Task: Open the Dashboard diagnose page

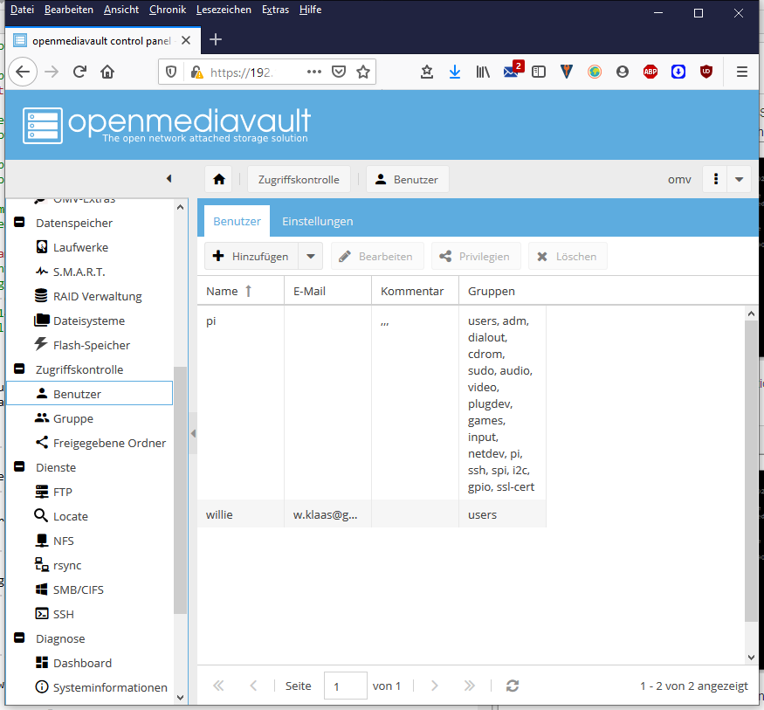Action: pos(82,663)
